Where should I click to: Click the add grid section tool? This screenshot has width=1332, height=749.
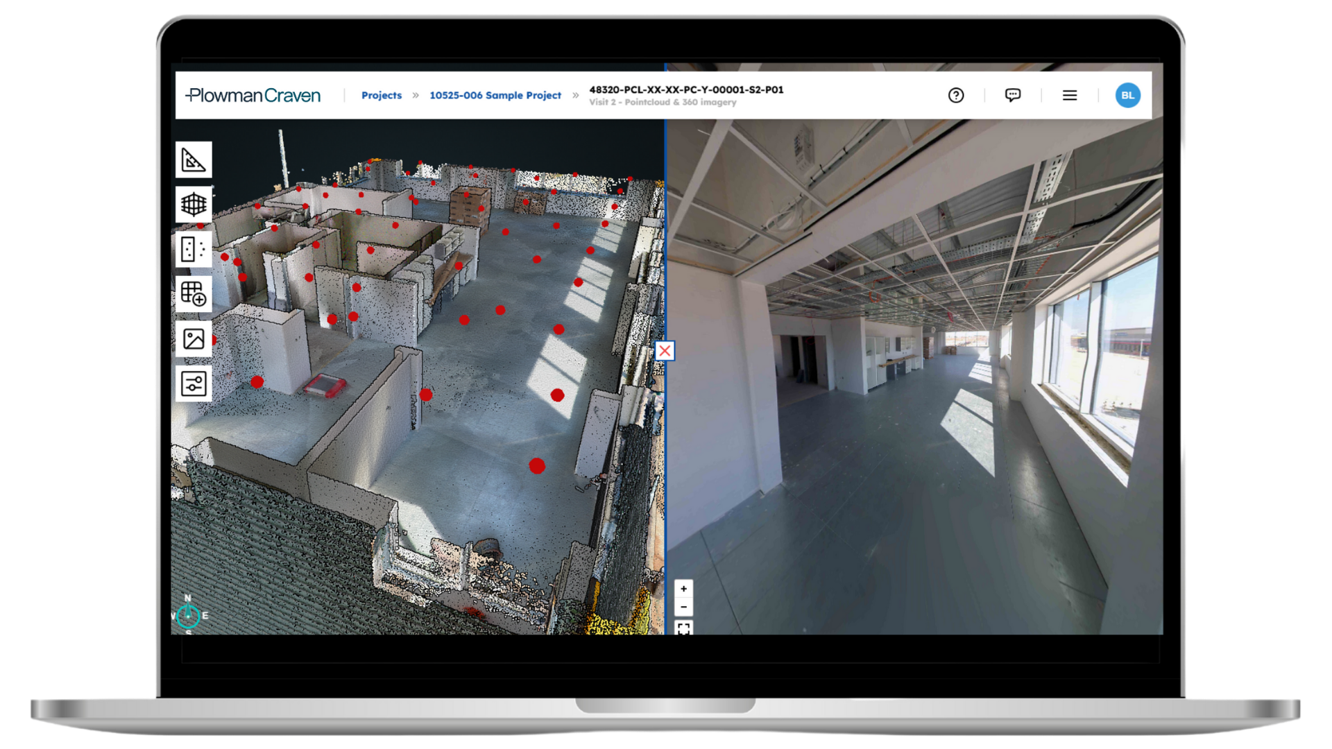point(194,293)
